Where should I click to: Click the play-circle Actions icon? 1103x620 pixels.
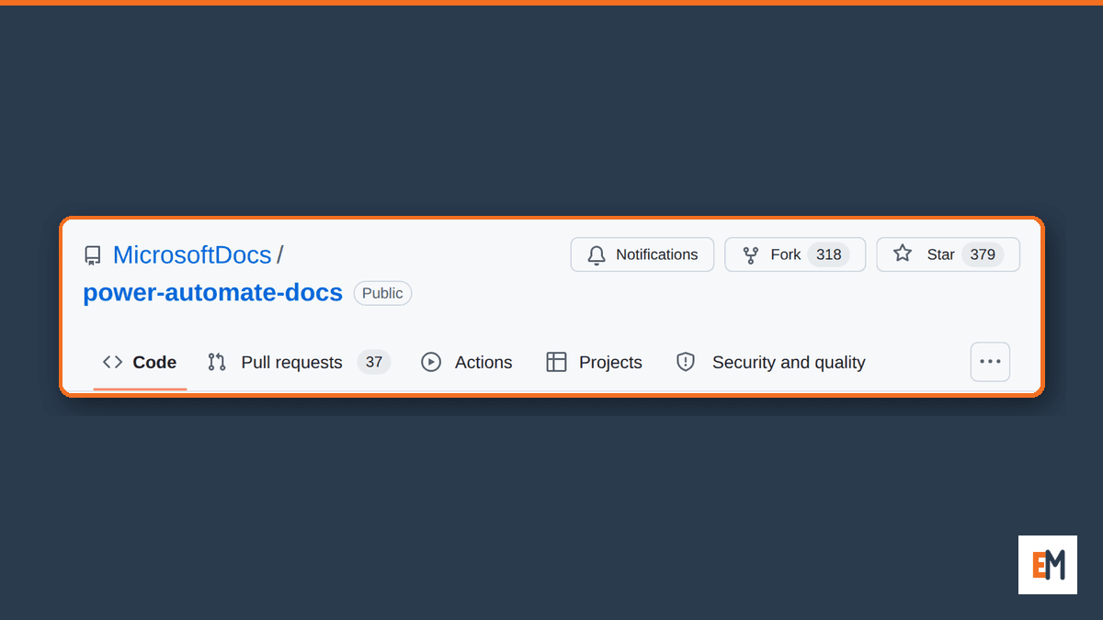431,362
